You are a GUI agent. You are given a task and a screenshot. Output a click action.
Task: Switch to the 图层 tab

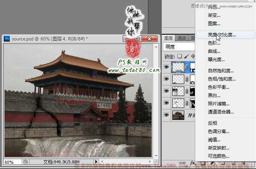coord(169,38)
